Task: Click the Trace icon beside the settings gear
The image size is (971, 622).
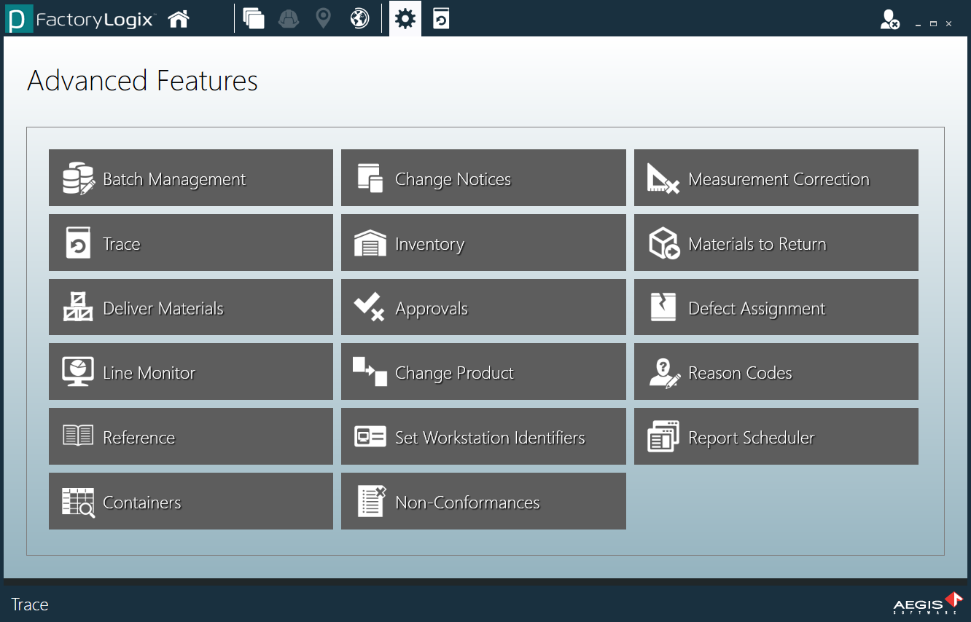Action: click(x=440, y=18)
